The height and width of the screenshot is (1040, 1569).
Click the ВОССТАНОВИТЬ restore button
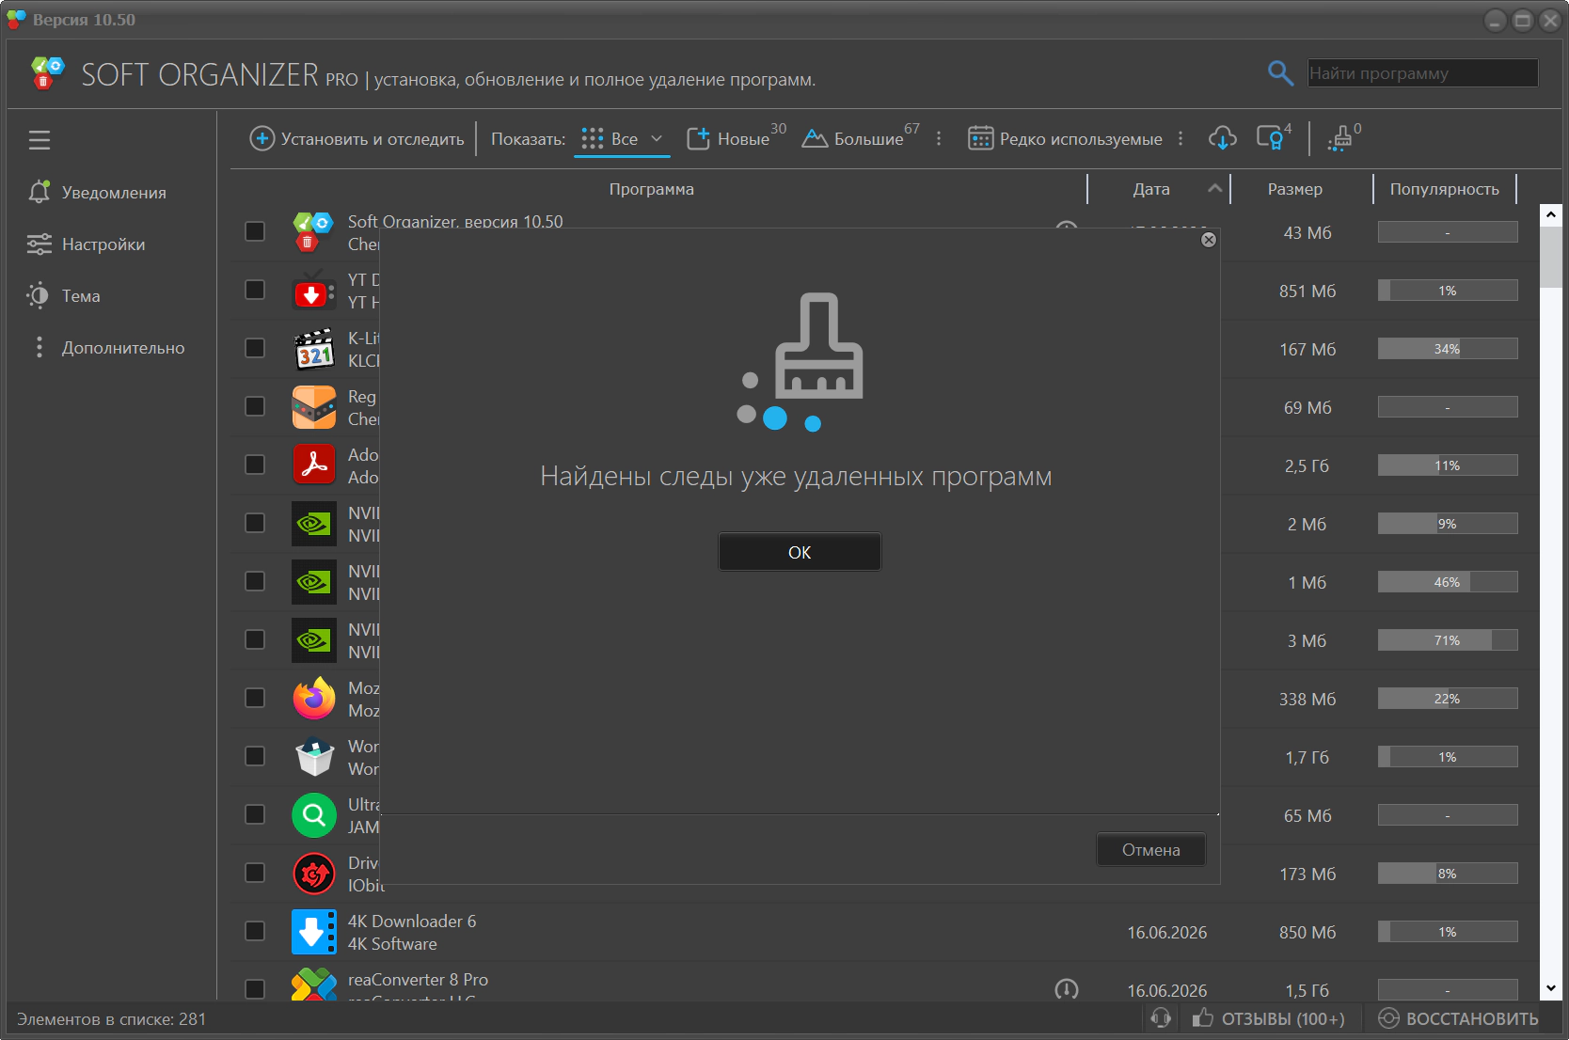coord(1458,1018)
